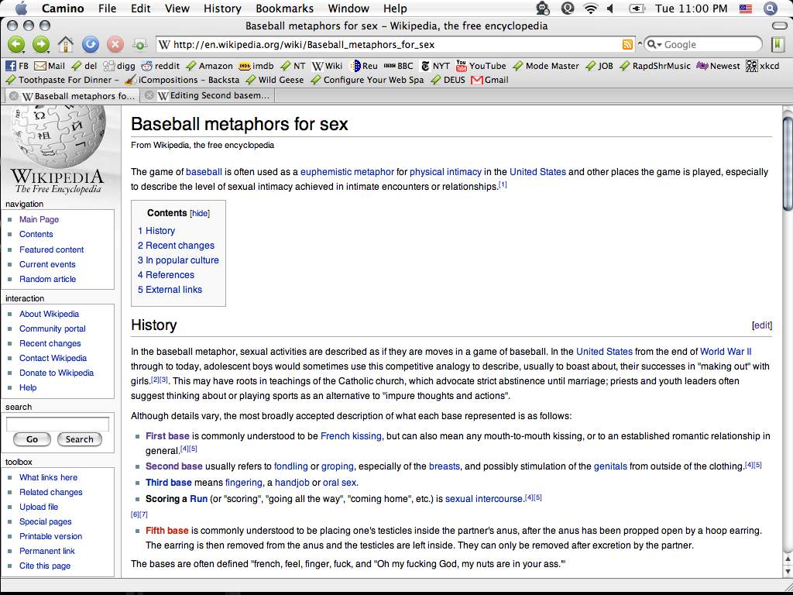The width and height of the screenshot is (793, 595).
Task: Open the RapdShrMusic bookmark
Action: [655, 66]
